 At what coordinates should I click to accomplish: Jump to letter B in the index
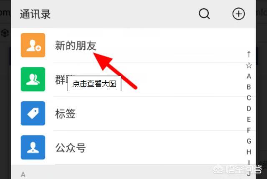click(x=249, y=87)
